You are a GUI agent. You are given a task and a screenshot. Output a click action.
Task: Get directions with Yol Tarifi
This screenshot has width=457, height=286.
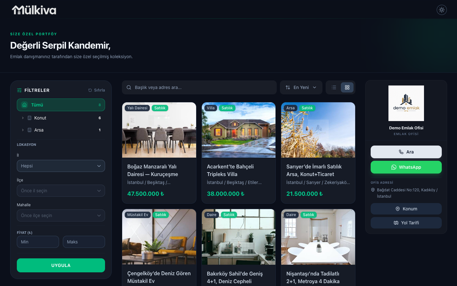point(406,223)
